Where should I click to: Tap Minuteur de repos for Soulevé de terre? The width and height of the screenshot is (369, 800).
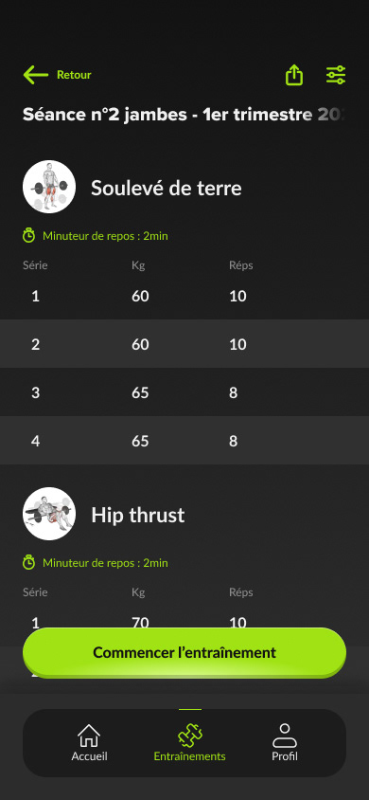pyautogui.click(x=105, y=236)
